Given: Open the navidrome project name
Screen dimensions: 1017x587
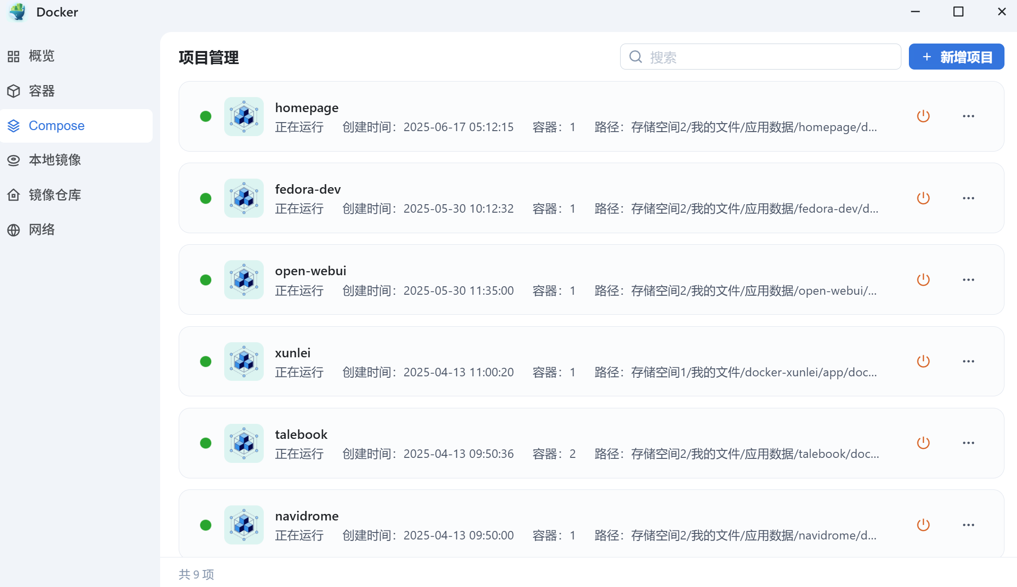Looking at the screenshot, I should [x=307, y=516].
